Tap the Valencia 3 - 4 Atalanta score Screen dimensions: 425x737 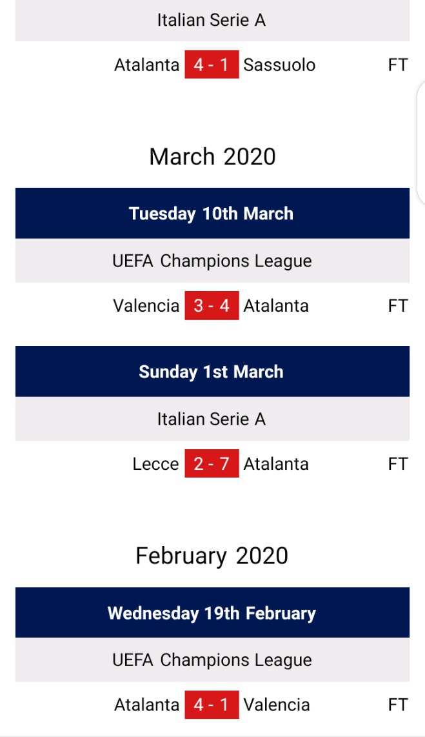pos(212,305)
